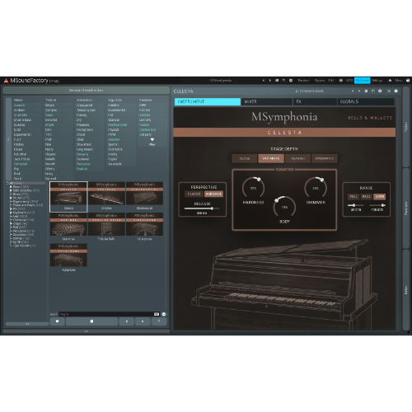
Task: Click the data bar above filter columns
Action: (86, 91)
